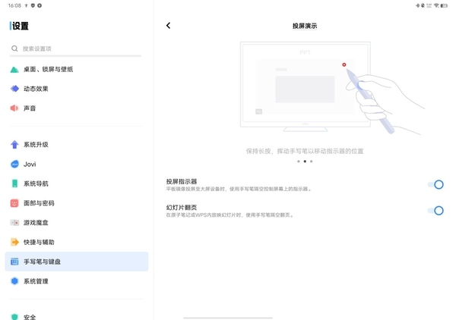
Task: Select 手写笔与键盘 entry
Action: (77, 262)
